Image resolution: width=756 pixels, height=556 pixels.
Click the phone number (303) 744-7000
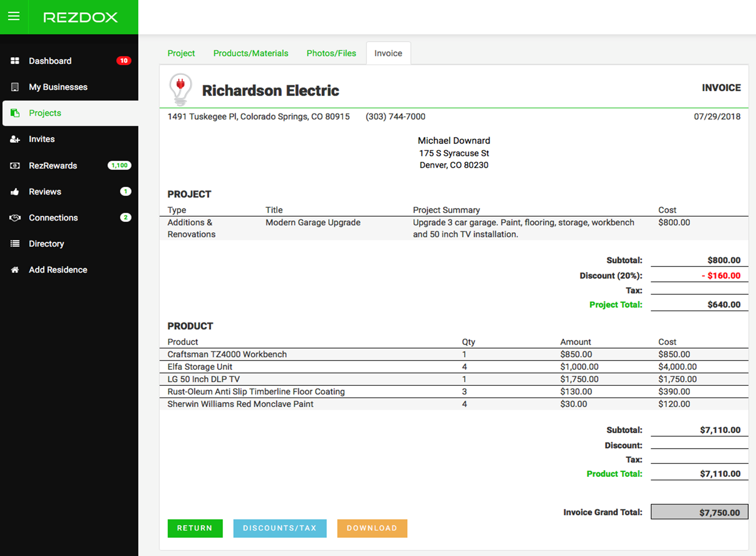click(x=395, y=117)
